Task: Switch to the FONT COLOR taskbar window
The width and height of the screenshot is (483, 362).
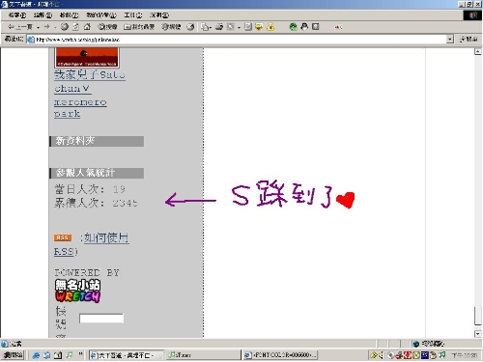Action: coord(280,355)
